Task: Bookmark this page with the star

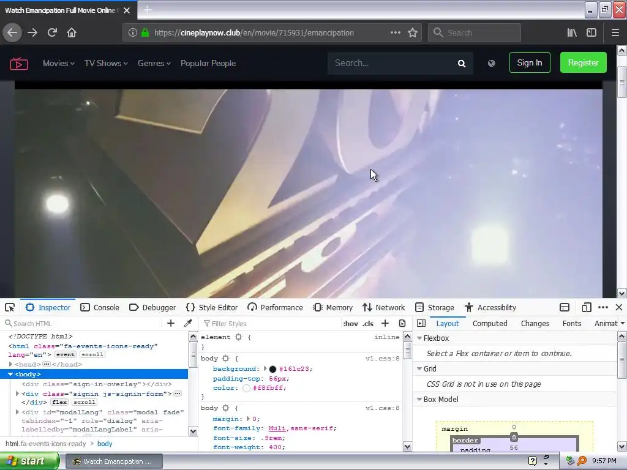Action: pyautogui.click(x=413, y=32)
